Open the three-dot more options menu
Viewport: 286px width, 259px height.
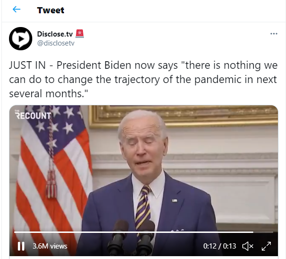pos(274,34)
